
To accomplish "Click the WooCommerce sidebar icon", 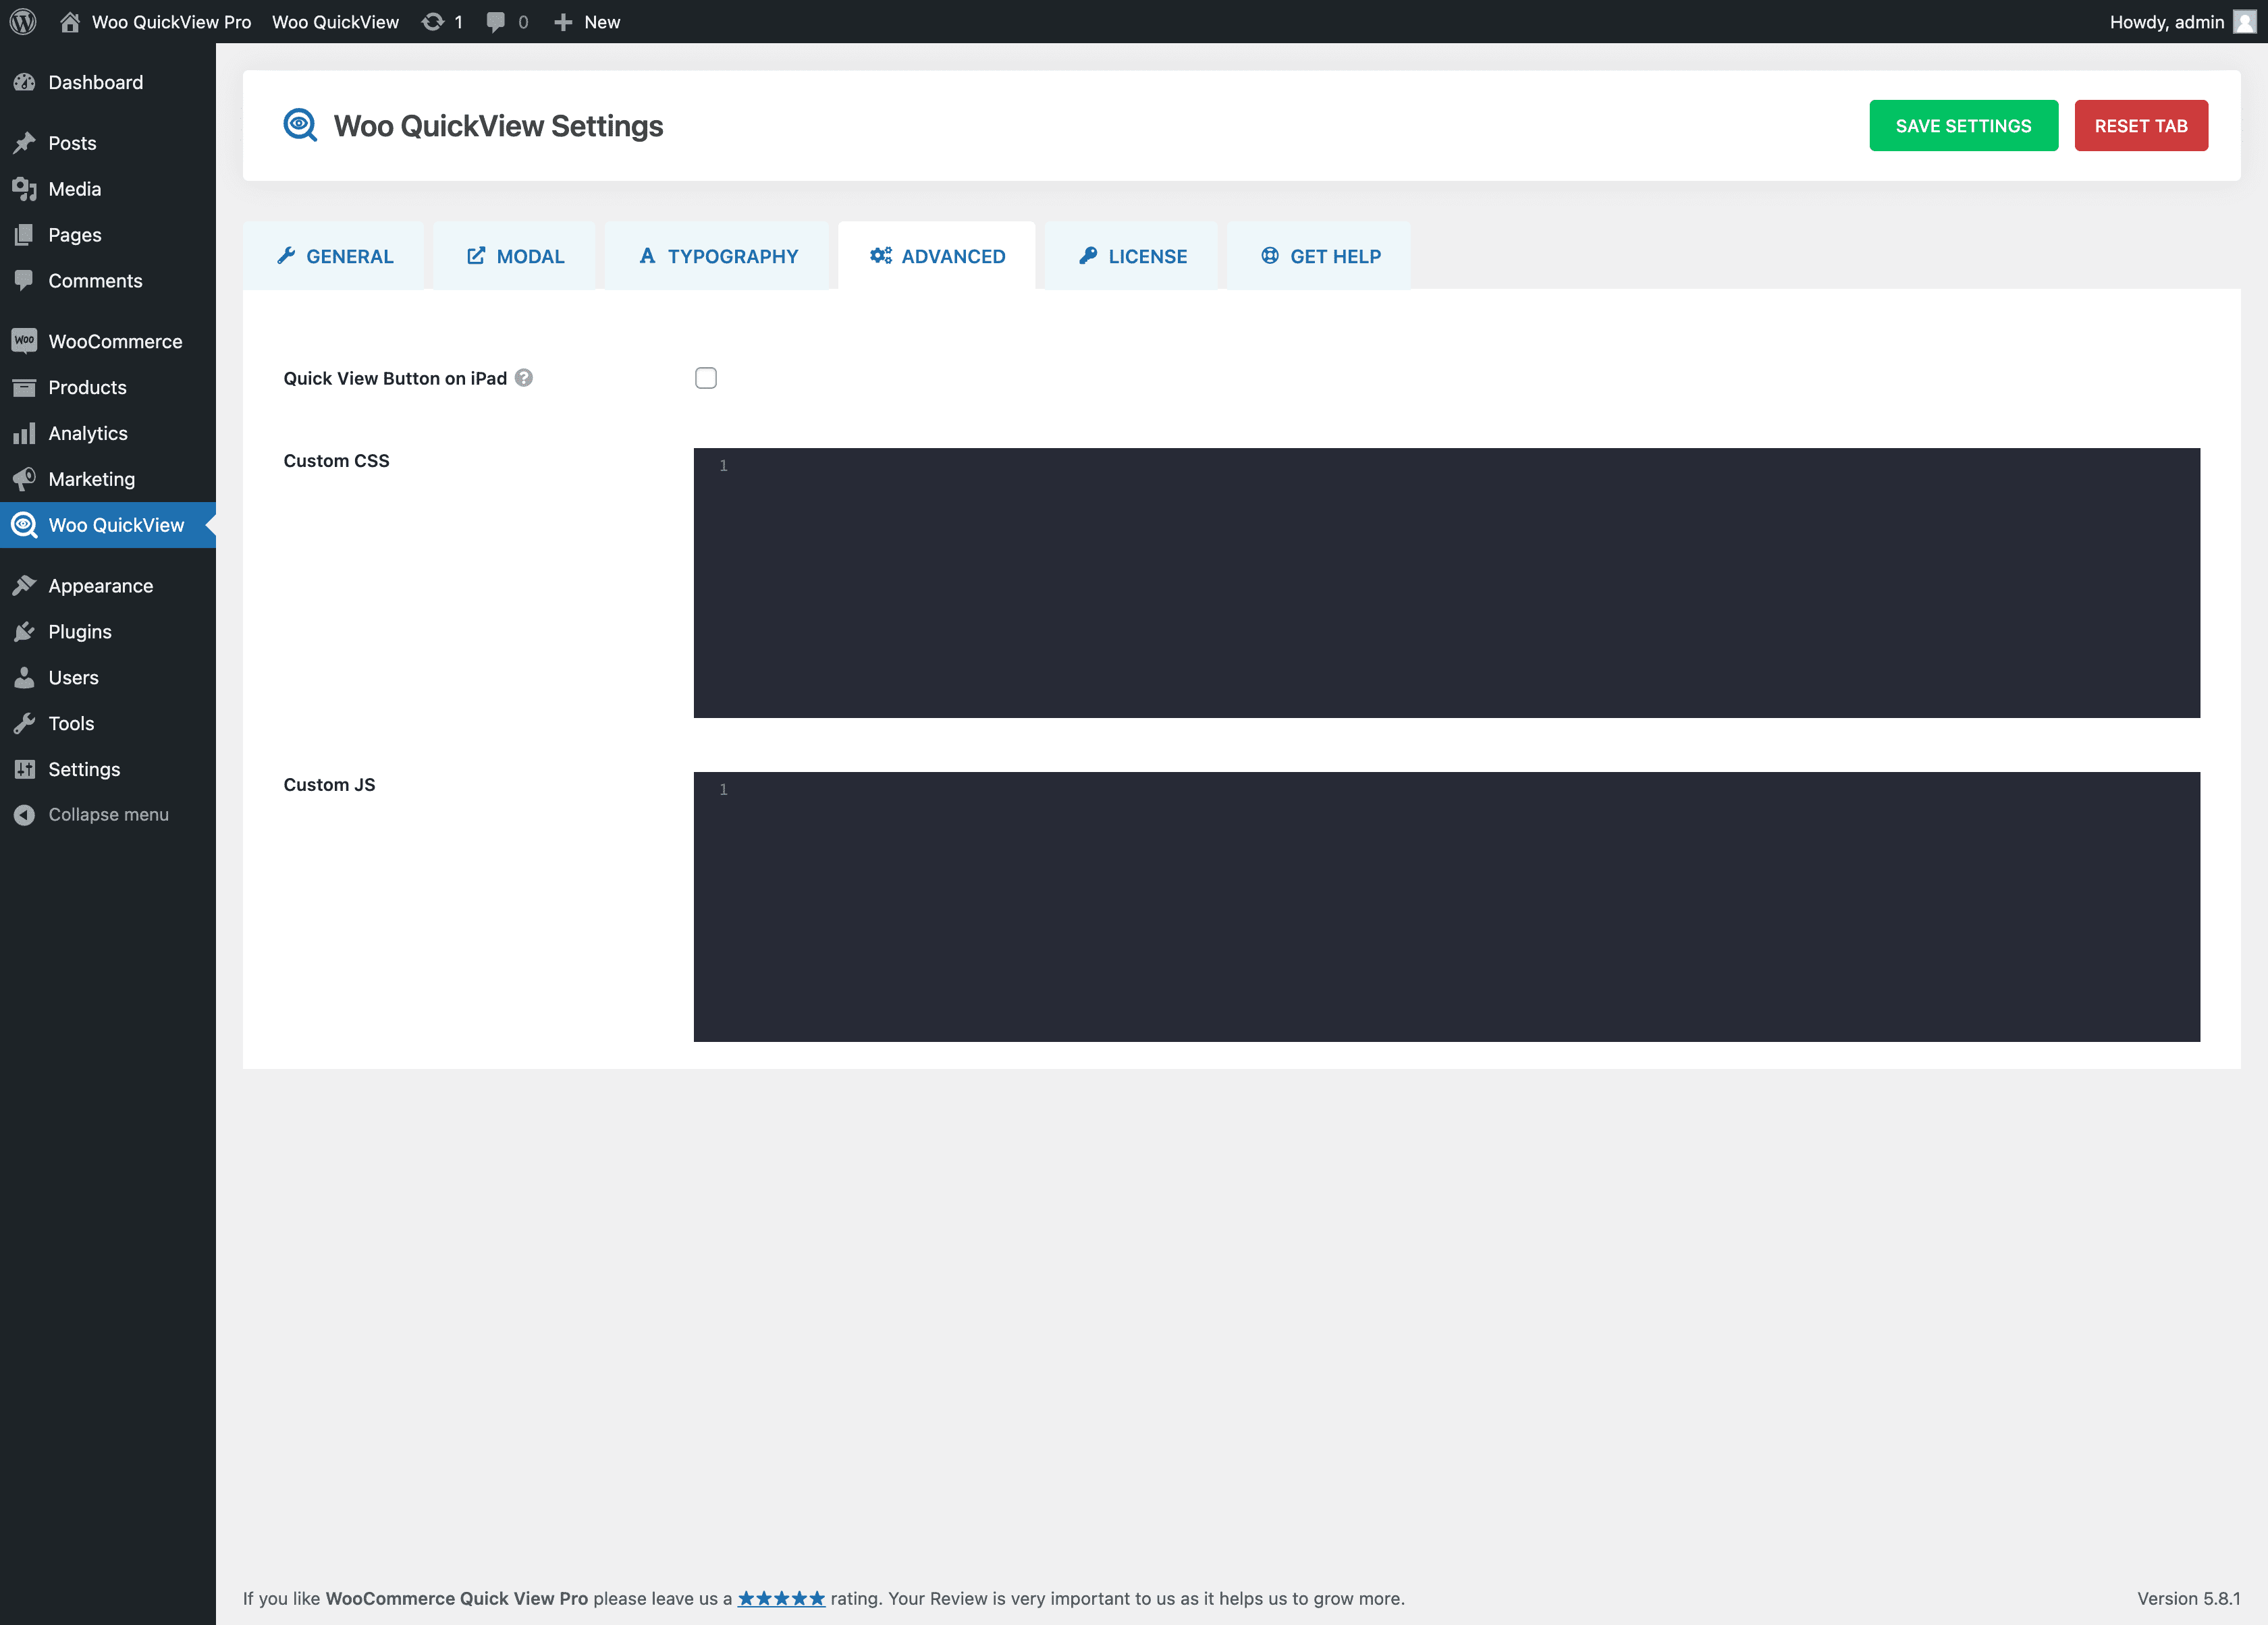I will point(24,341).
